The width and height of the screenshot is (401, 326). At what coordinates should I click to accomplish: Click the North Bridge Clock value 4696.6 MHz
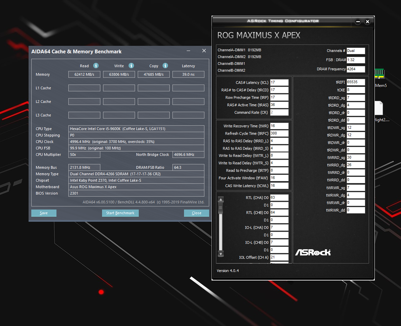[x=188, y=155]
